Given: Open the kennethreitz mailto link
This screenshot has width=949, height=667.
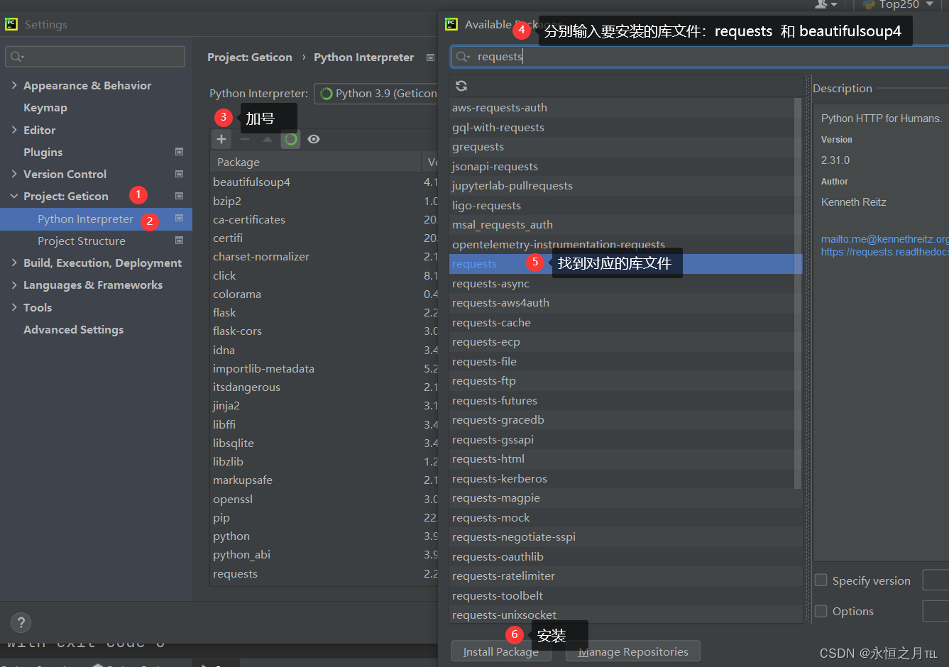Looking at the screenshot, I should (884, 239).
